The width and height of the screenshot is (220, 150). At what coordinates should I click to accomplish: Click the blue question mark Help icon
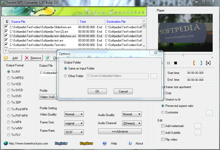(x=105, y=143)
